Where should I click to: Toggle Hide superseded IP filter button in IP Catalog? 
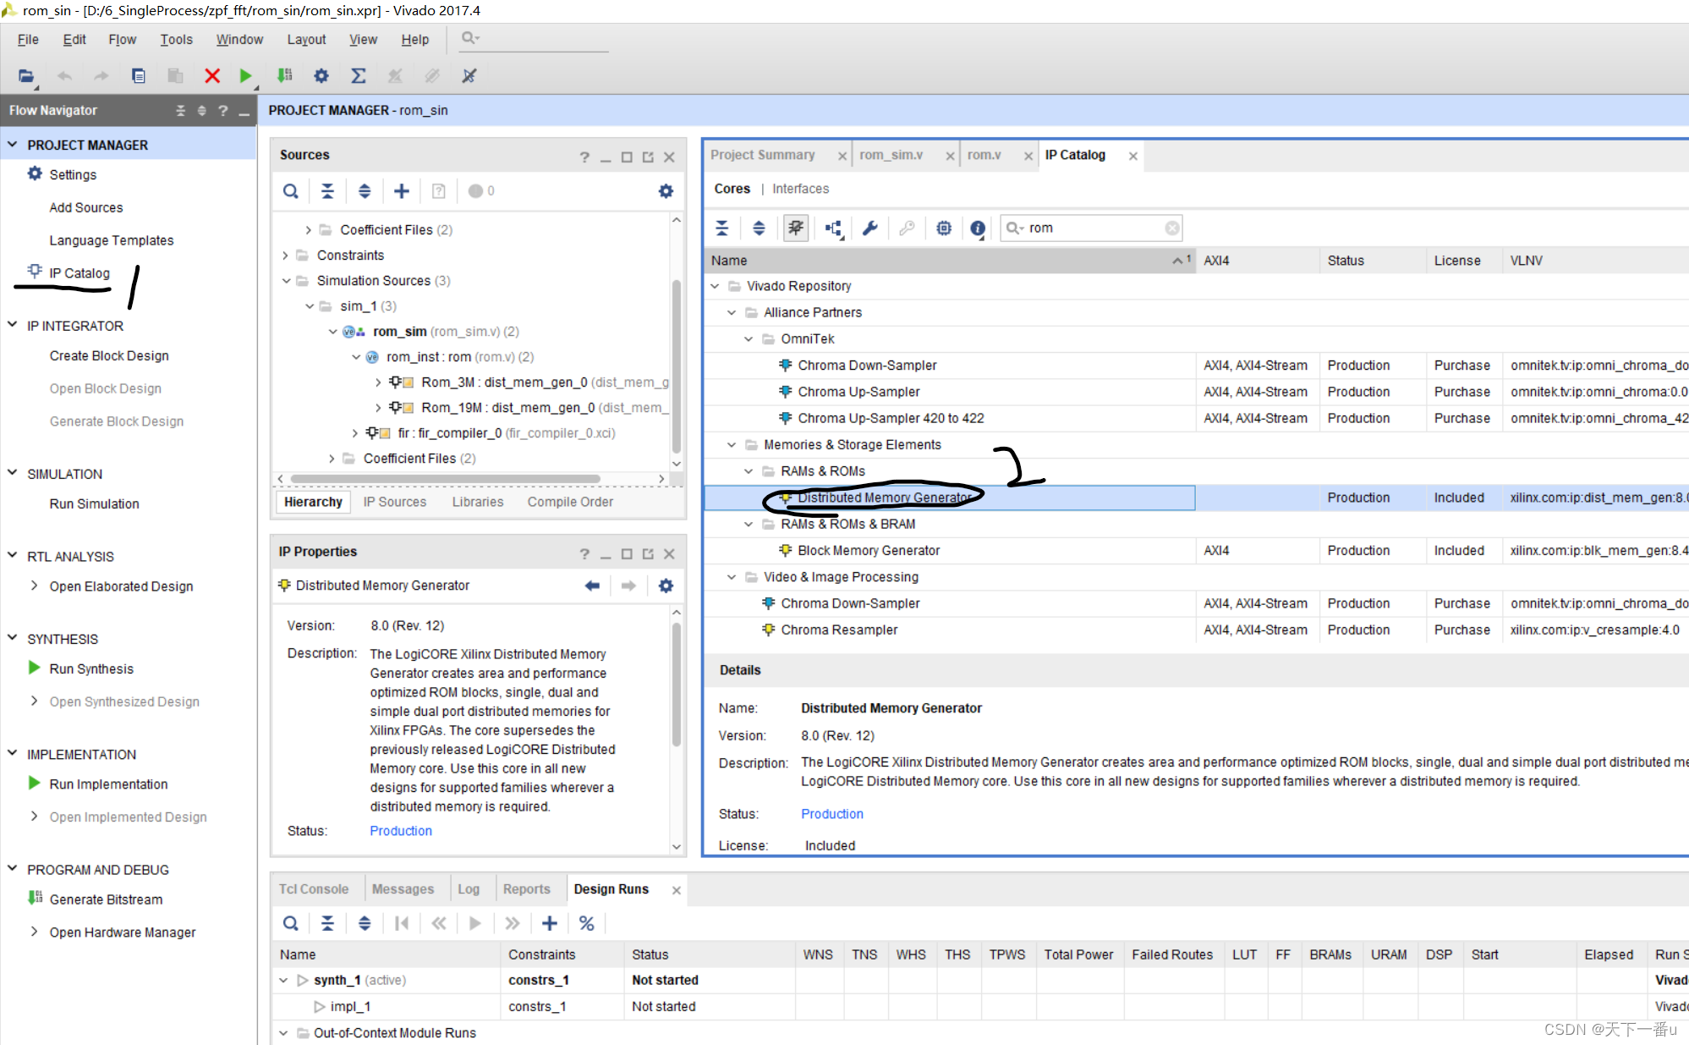[796, 228]
